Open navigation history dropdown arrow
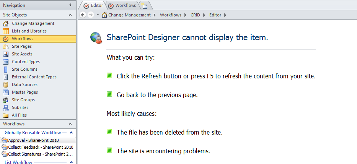 tap(98, 15)
